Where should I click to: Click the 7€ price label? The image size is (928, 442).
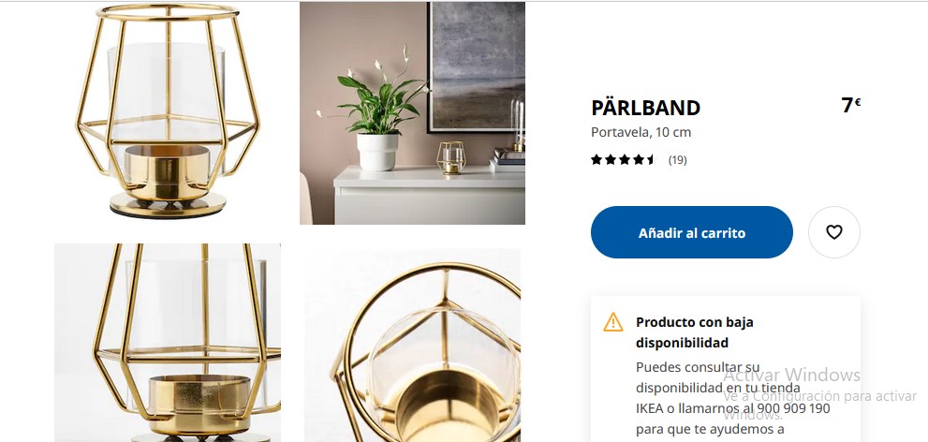850,105
